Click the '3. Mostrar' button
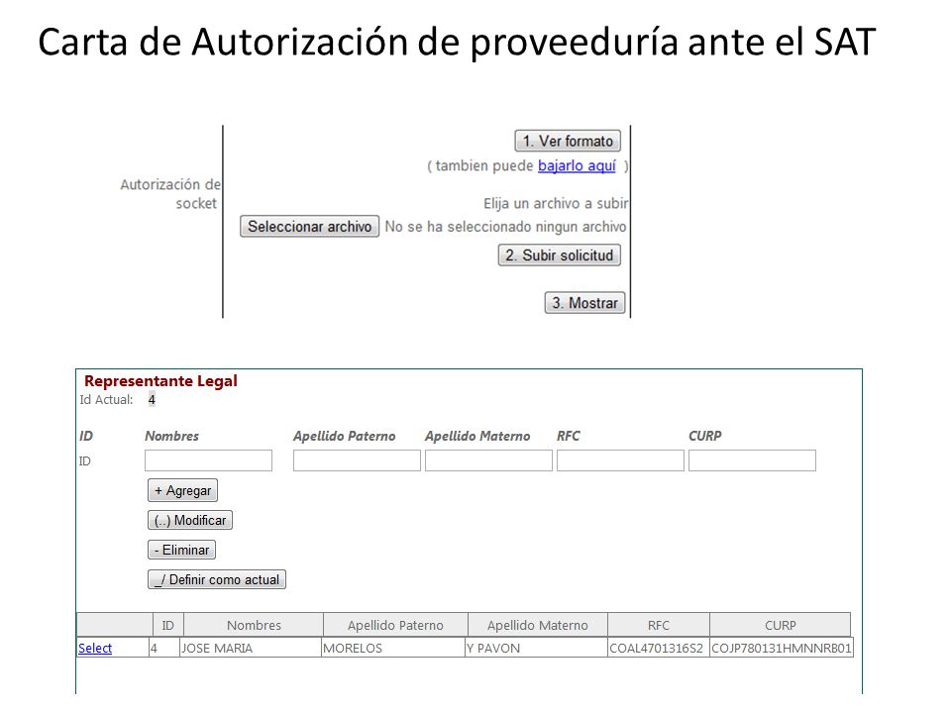Viewport: 951px width, 713px height. (584, 303)
